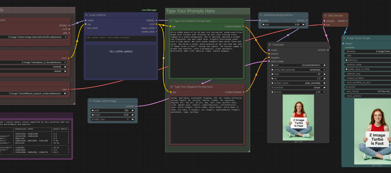Click the metadata input port on Image Saver Simple
Viewport: 391px width, 173px height.
pos(343,47)
